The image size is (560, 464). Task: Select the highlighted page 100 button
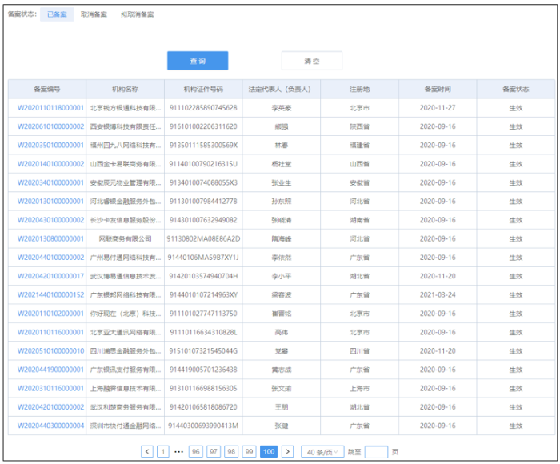[269, 451]
